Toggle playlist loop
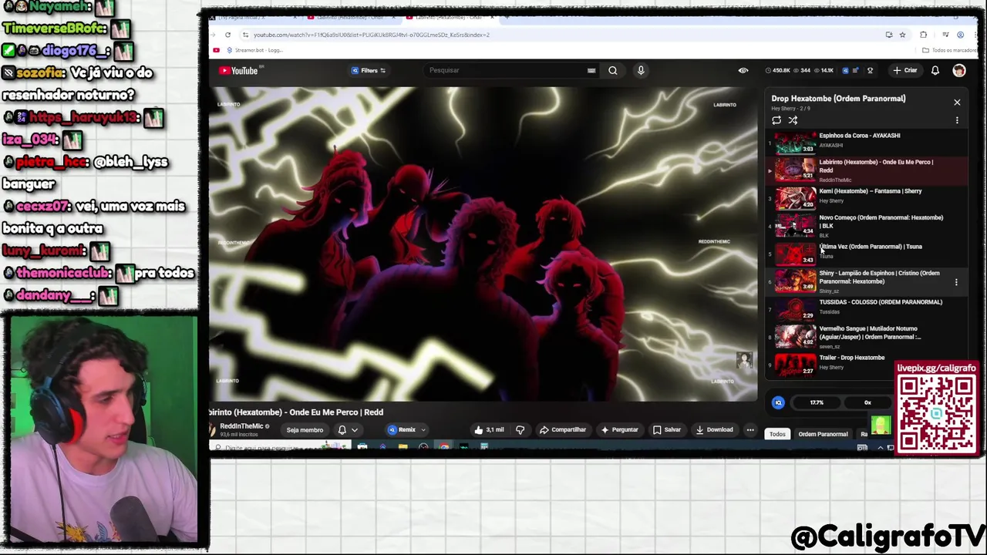Image resolution: width=987 pixels, height=555 pixels. pos(776,120)
